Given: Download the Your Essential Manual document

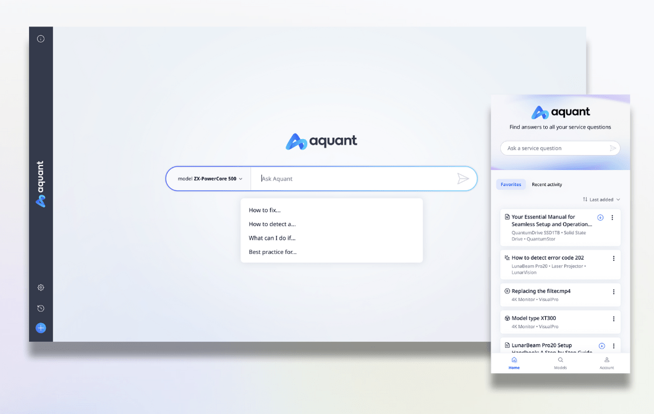Looking at the screenshot, I should pos(600,218).
